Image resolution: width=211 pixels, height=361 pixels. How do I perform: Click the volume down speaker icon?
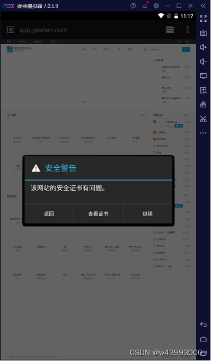pos(203,62)
